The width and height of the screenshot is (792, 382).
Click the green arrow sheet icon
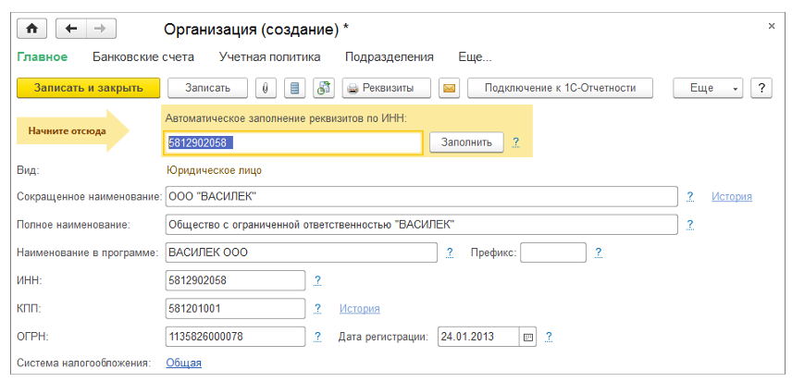point(324,88)
